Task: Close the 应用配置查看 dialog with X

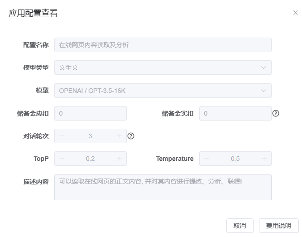Action: (x=296, y=13)
